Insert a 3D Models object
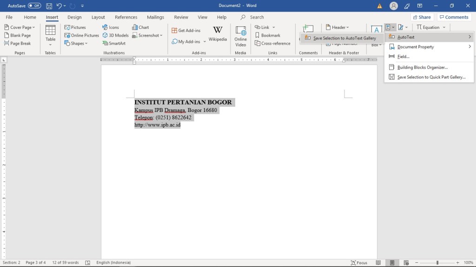 click(x=116, y=35)
